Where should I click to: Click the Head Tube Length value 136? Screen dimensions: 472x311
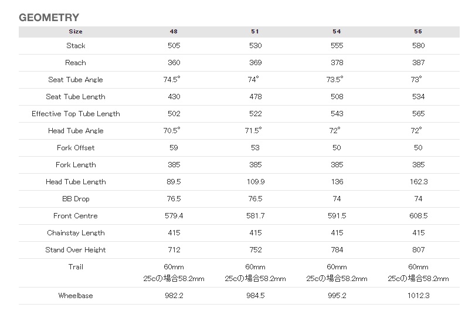pyautogui.click(x=337, y=182)
